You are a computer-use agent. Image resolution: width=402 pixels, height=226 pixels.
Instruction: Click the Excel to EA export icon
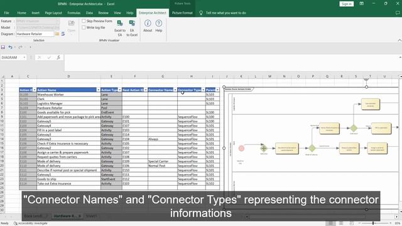tap(120, 23)
